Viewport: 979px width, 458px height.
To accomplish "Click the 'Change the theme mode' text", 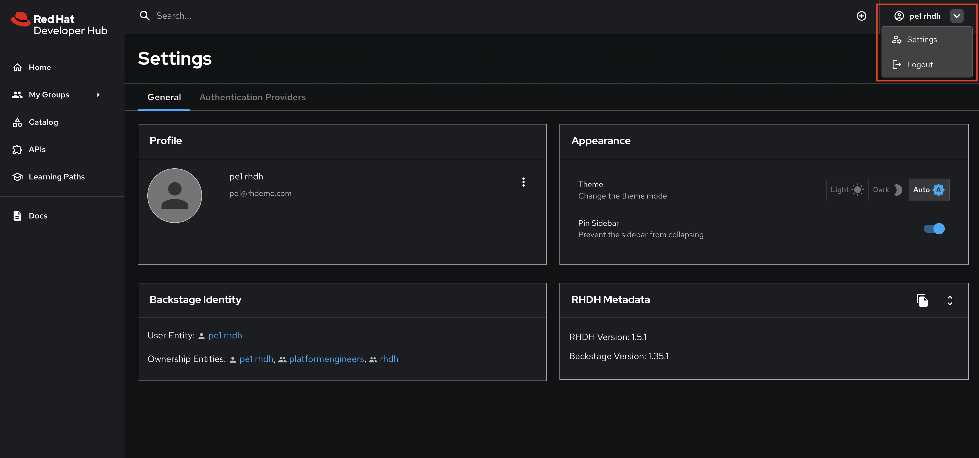I will pyautogui.click(x=622, y=196).
